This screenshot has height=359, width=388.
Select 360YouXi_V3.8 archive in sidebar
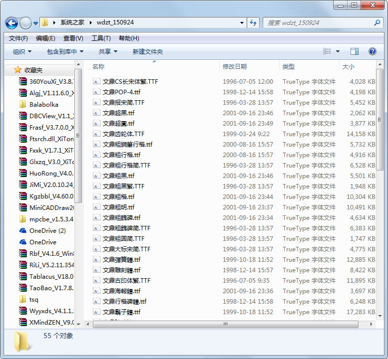[46, 82]
